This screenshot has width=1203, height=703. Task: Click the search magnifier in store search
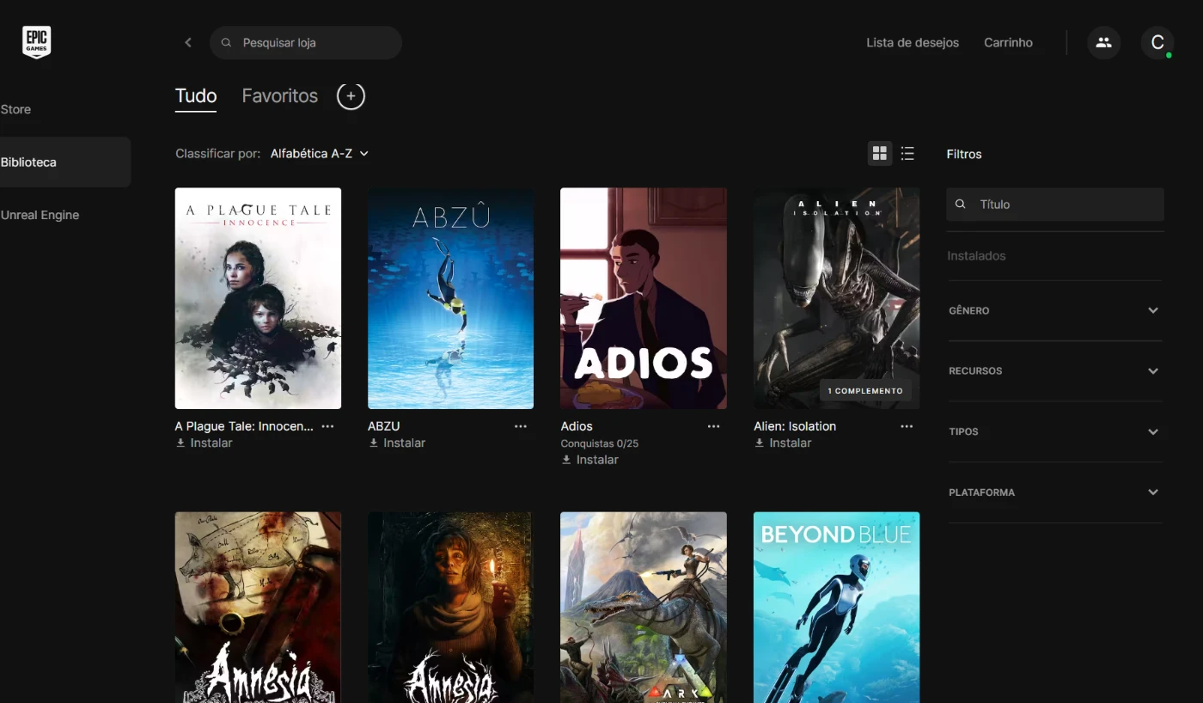[x=226, y=42]
